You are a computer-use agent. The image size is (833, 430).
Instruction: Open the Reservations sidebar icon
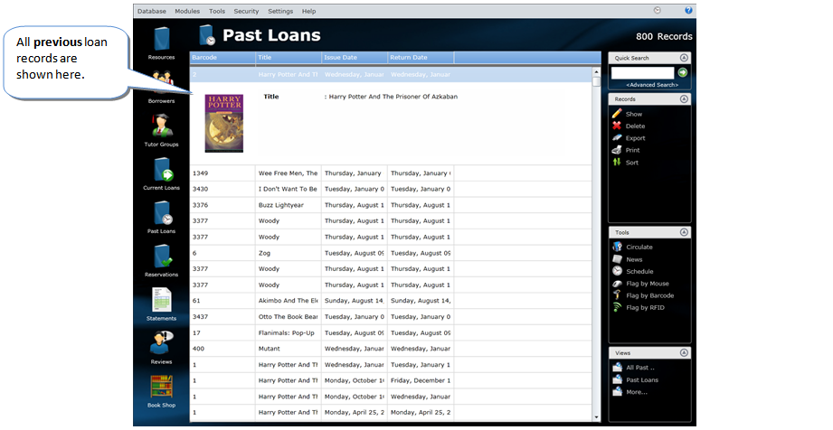click(x=162, y=257)
